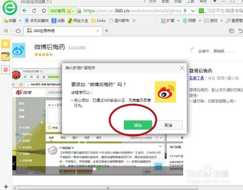Viewport: 243px width, 190px height.
Task: Open the 温州都市 bookmark
Action: 119,20
